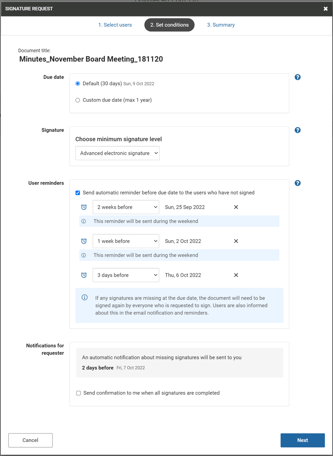333x456 pixels.
Task: Enable confirmation when all signatures completed
Action: coord(78,393)
